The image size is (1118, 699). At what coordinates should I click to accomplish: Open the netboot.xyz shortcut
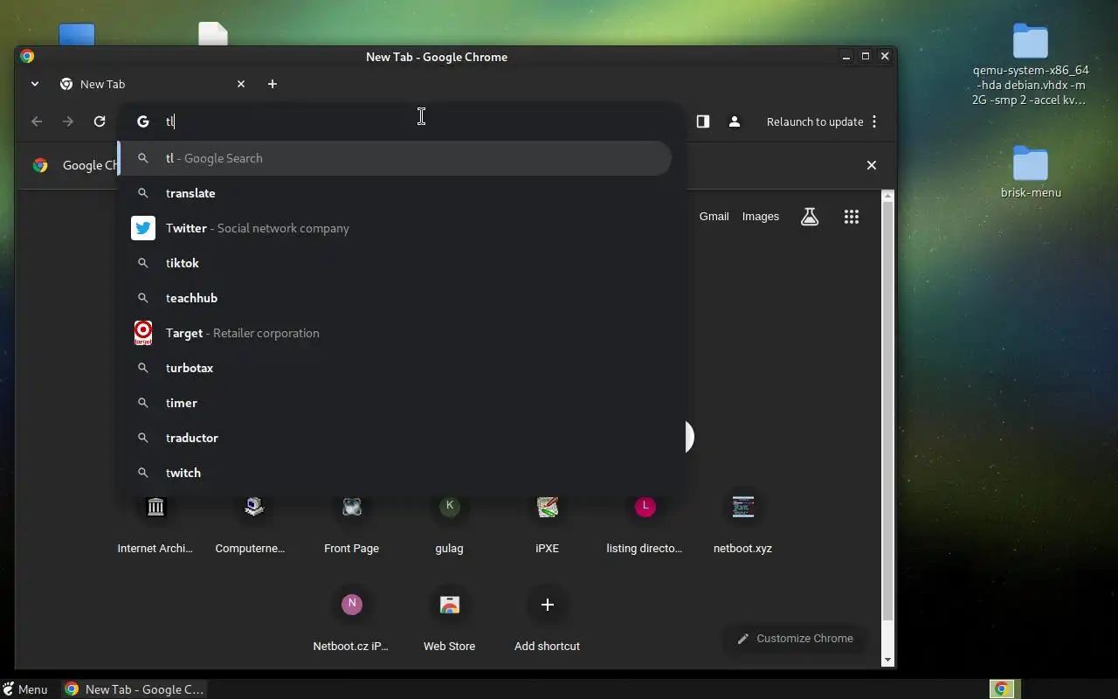tap(742, 523)
